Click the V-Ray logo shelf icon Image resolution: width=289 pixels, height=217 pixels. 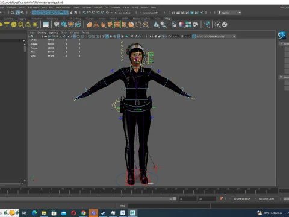pyautogui.click(x=225, y=25)
